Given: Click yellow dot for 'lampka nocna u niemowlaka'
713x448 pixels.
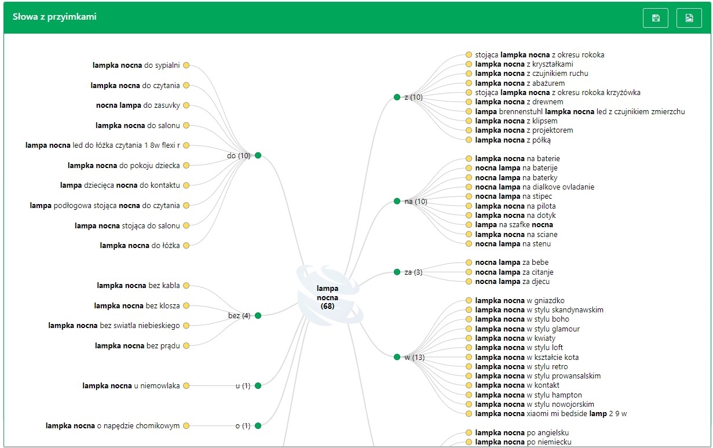Looking at the screenshot, I should tap(186, 385).
